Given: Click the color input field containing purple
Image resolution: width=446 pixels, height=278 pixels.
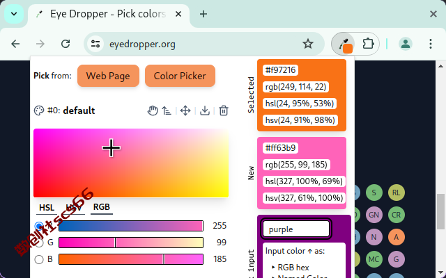Looking at the screenshot, I should point(295,229).
